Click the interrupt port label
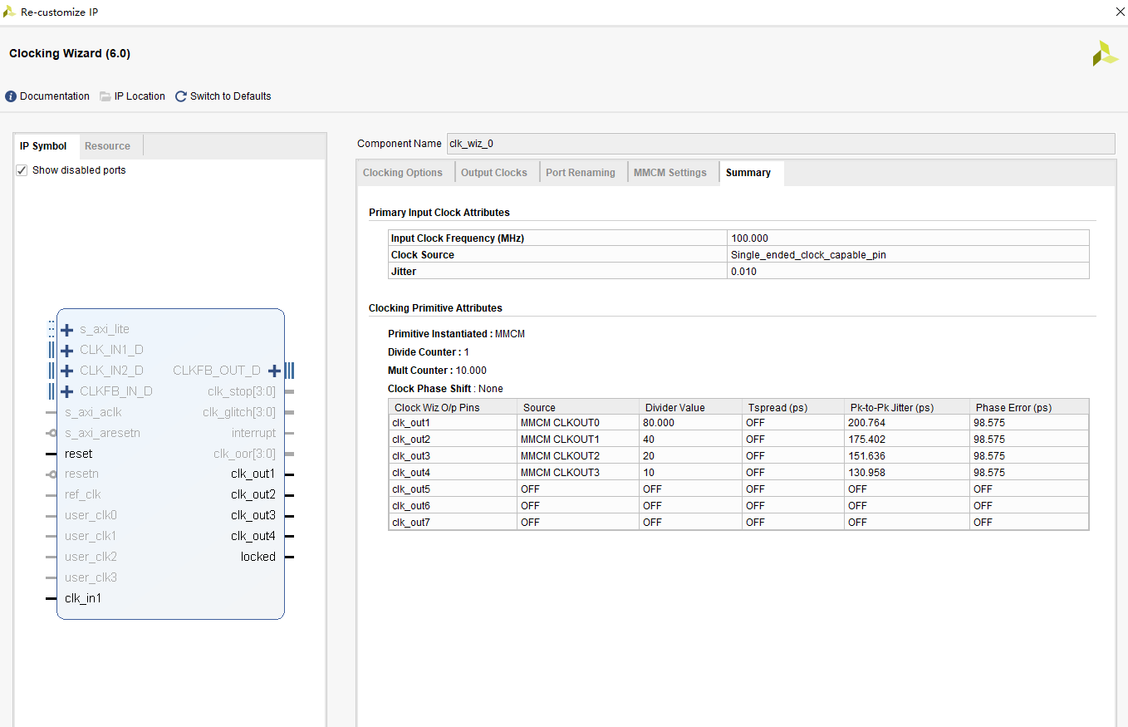Screen dimensions: 1128x727 click(x=254, y=433)
